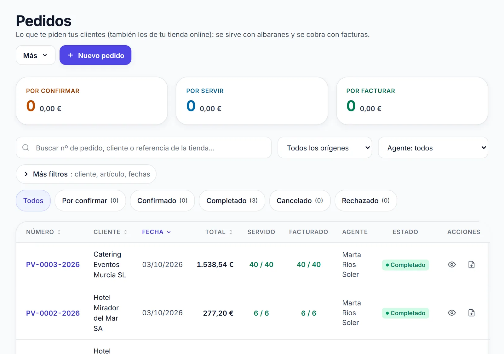Open the Agente: todos dropdown
The height and width of the screenshot is (354, 504).
click(433, 148)
